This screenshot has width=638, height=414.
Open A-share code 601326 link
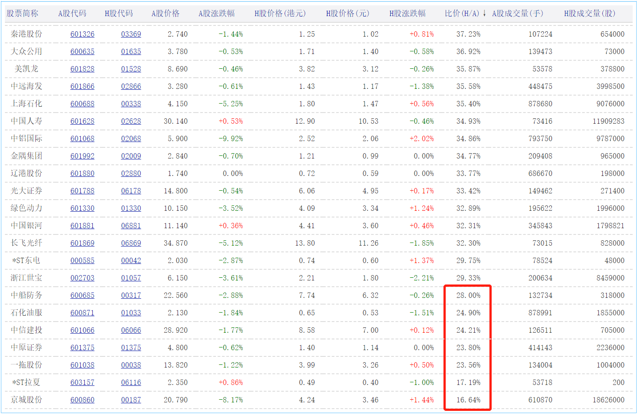(83, 34)
